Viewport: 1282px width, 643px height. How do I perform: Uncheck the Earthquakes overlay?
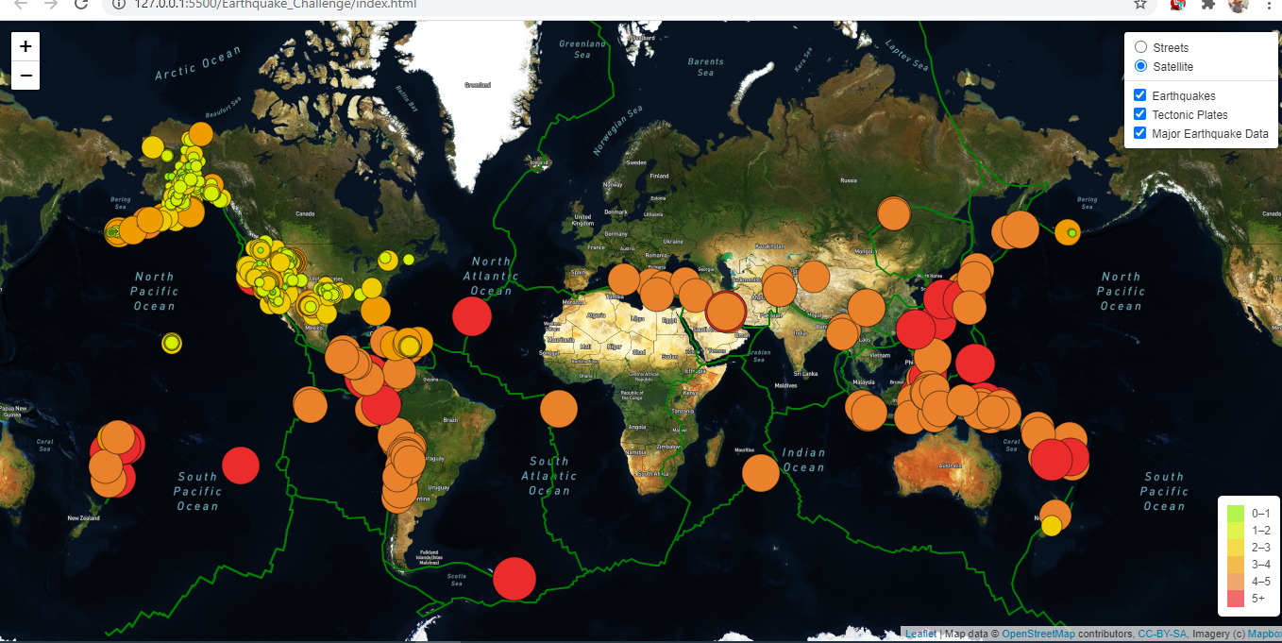click(1139, 94)
